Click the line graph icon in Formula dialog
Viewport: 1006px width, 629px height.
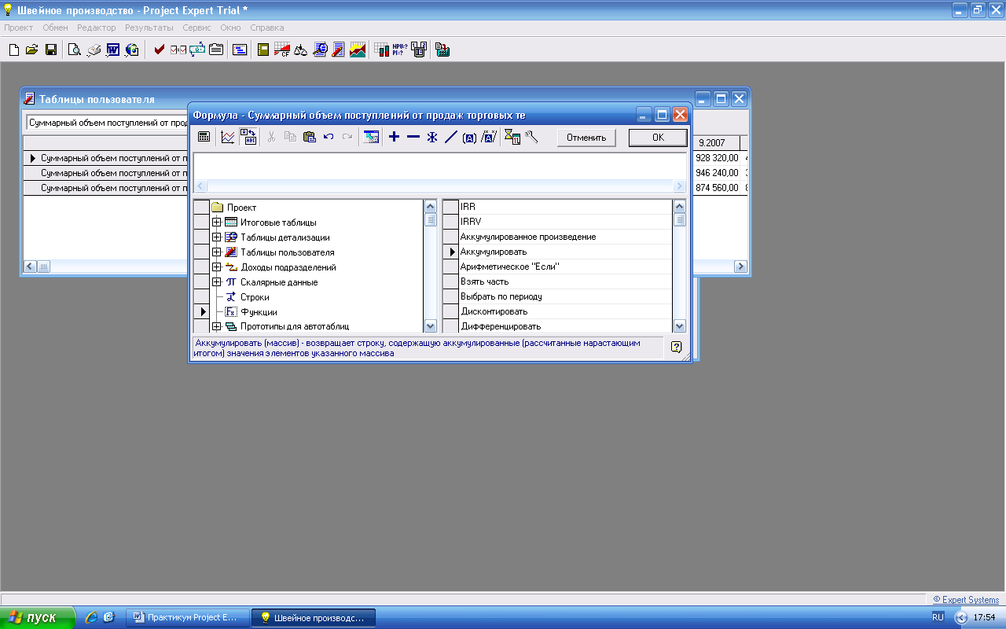pyautogui.click(x=228, y=137)
